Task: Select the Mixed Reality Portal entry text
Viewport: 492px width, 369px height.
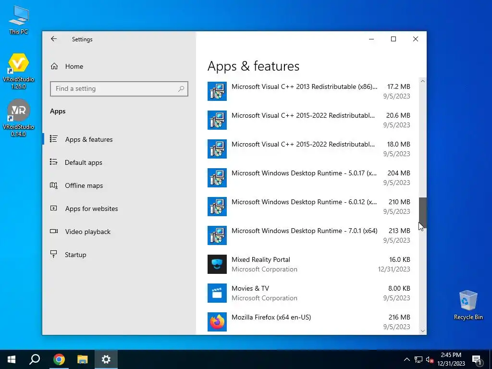Action: [x=261, y=259]
